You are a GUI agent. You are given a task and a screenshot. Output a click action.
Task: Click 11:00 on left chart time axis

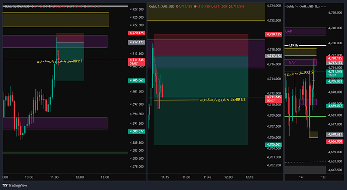(54, 177)
